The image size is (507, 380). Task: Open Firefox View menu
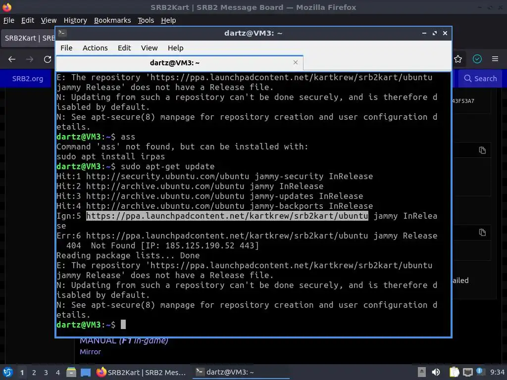[x=49, y=20]
